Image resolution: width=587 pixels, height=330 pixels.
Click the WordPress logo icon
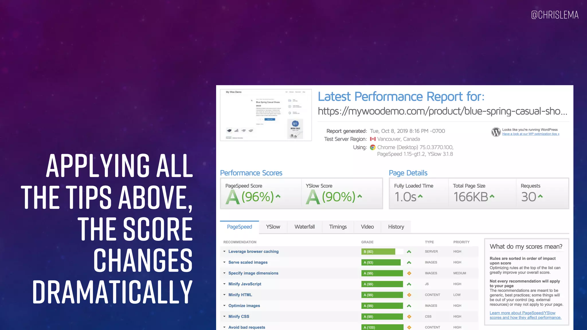[x=496, y=132]
